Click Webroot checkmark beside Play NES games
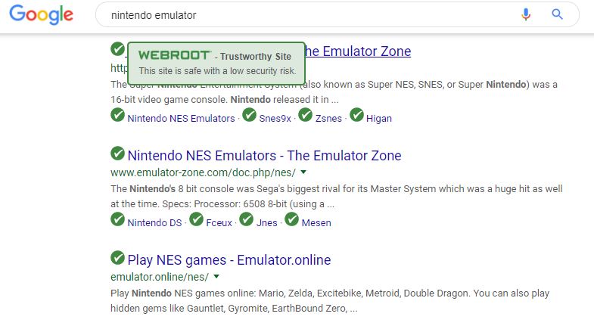Viewport: 594px width, 326px height. click(118, 259)
